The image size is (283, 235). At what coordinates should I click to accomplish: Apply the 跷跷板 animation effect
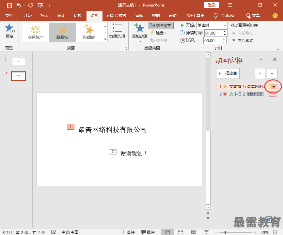point(62,33)
